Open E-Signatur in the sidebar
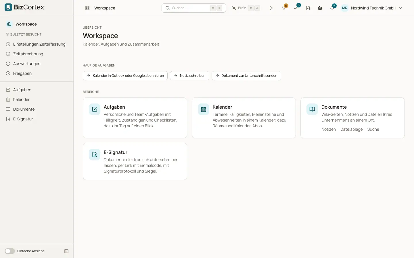The image size is (414, 258). coord(37,119)
